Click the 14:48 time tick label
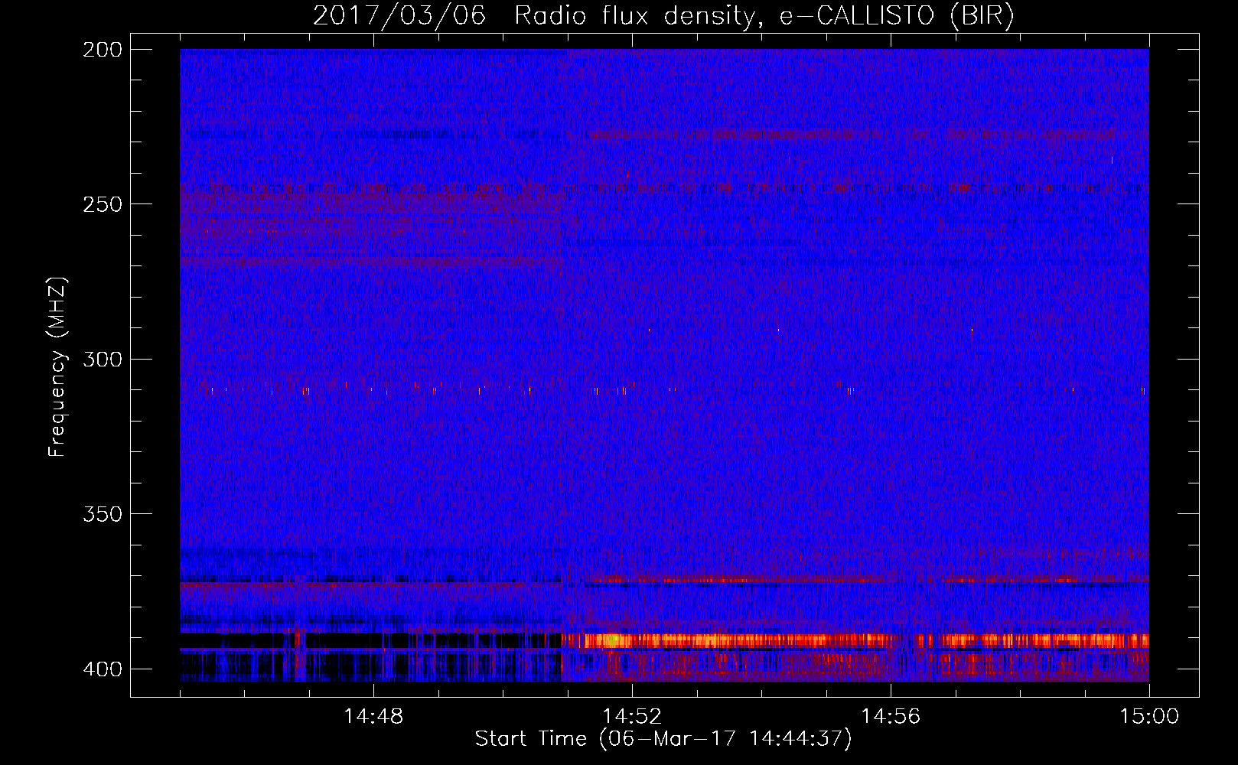The image size is (1238, 765). [373, 717]
